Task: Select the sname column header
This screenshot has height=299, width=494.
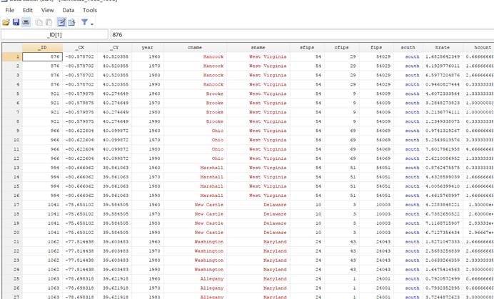Action: [258, 48]
